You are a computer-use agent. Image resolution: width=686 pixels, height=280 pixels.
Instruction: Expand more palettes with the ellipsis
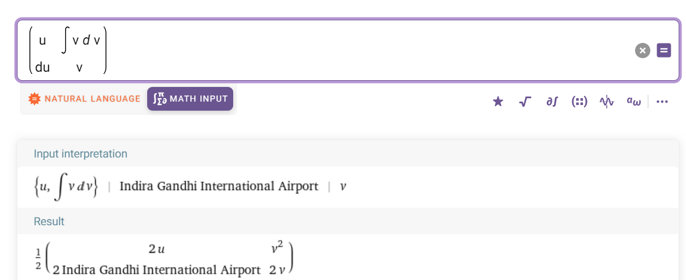tap(662, 102)
